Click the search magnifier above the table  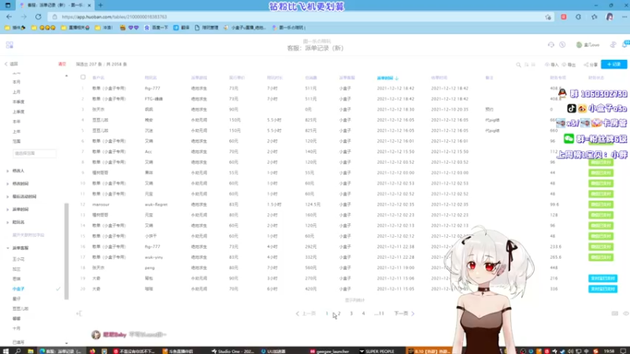click(518, 65)
